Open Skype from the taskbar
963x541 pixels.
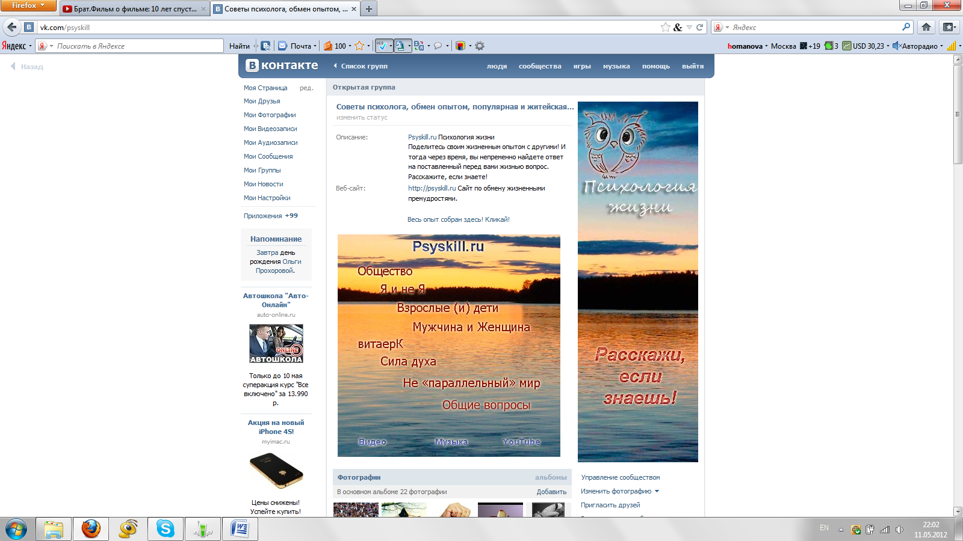point(165,529)
